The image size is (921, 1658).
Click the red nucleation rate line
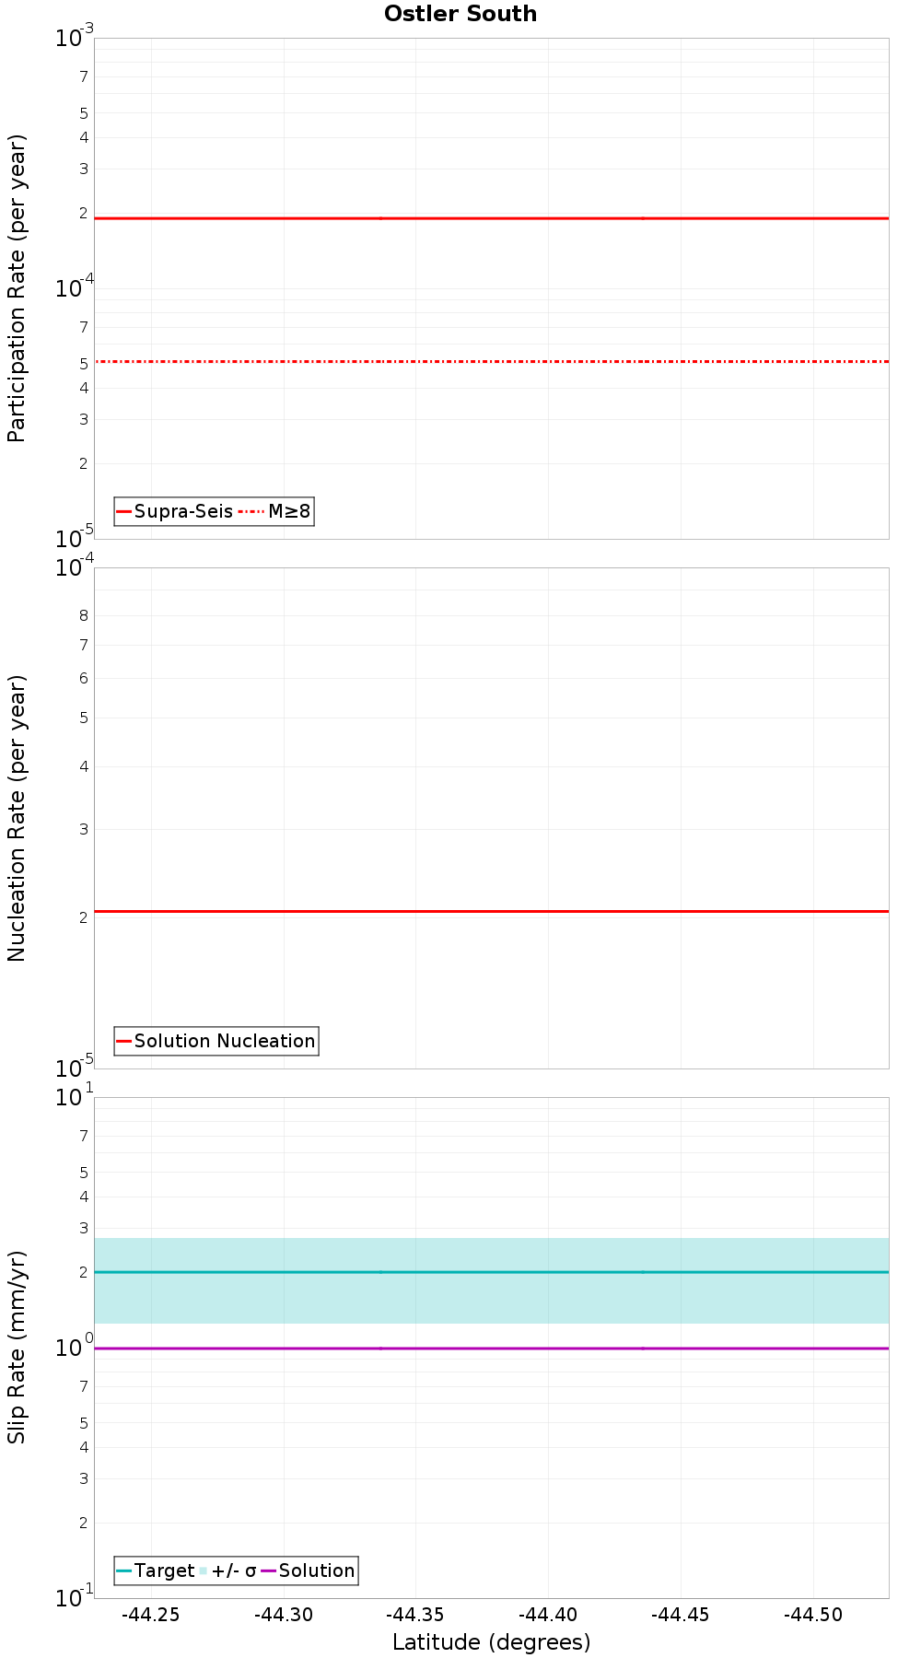point(492,911)
